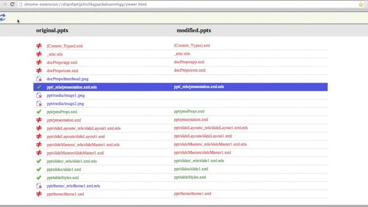The image size is (368, 207).
Task: Reload the page via browser reload button
Action: (x=12, y=4)
